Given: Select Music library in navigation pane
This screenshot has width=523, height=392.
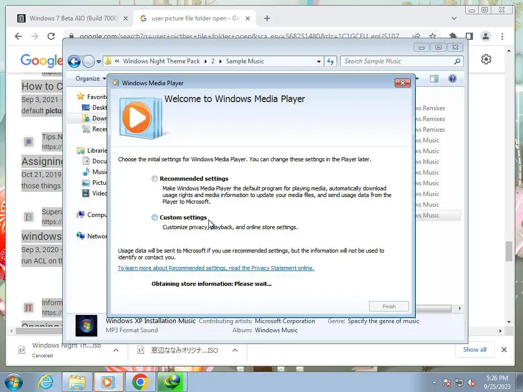Looking at the screenshot, I should 94,171.
